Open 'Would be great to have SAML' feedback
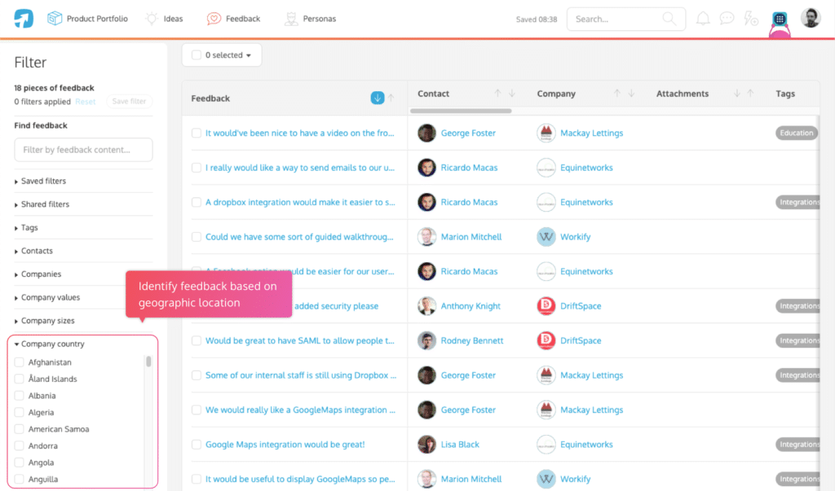Viewport: 835px width, 491px height. click(300, 340)
